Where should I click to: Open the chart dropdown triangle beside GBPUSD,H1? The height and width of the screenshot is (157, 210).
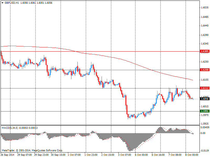click(2, 3)
